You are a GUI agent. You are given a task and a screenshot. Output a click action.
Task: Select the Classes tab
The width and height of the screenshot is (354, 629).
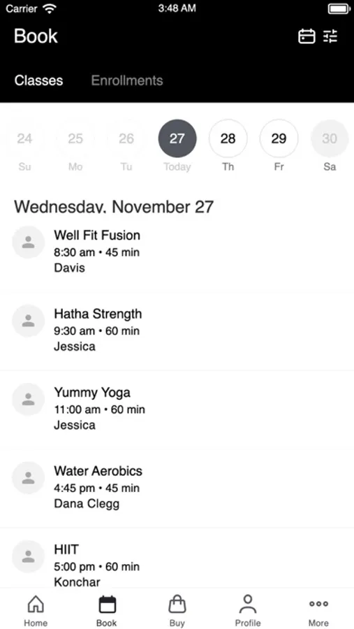point(38,80)
